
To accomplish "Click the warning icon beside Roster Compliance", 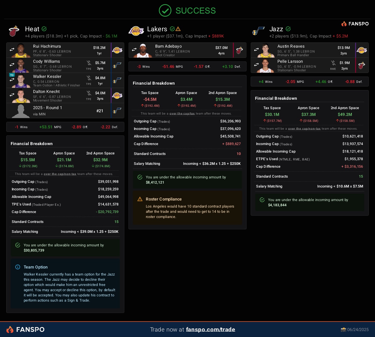I will click(x=140, y=199).
